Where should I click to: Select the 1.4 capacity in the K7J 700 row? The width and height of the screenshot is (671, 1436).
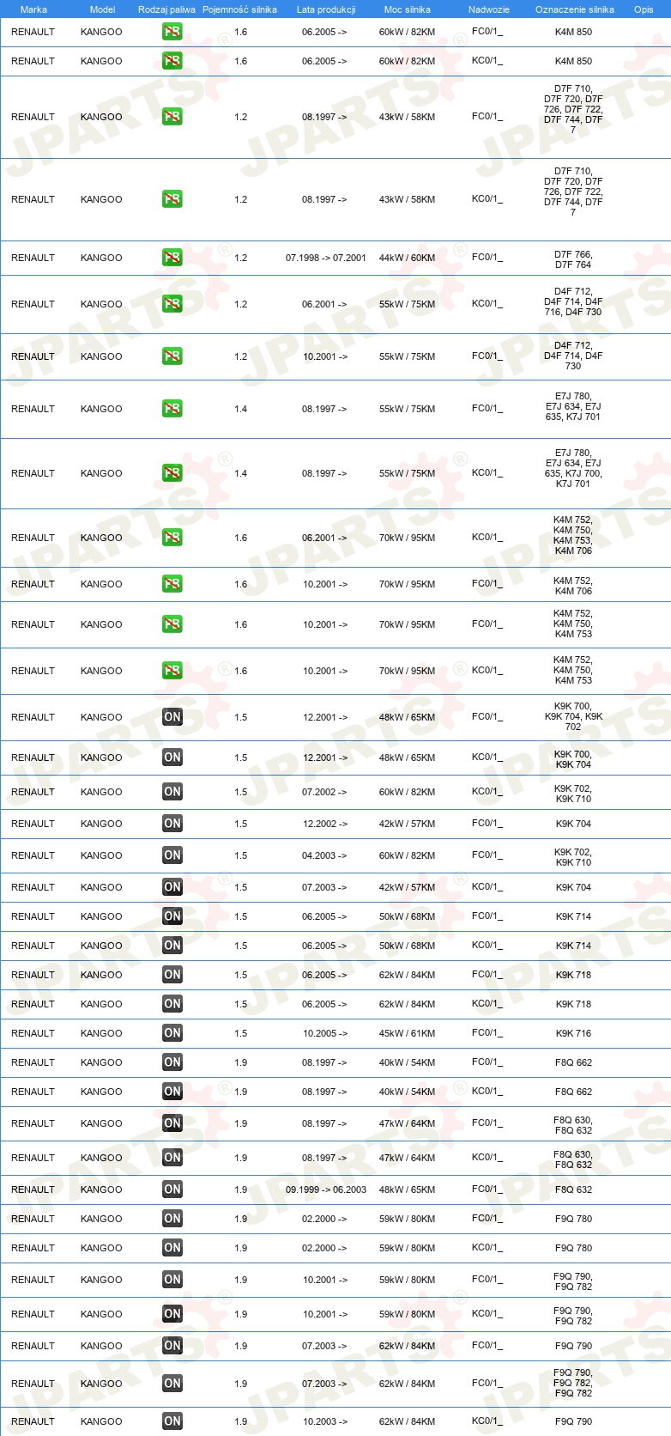241,473
